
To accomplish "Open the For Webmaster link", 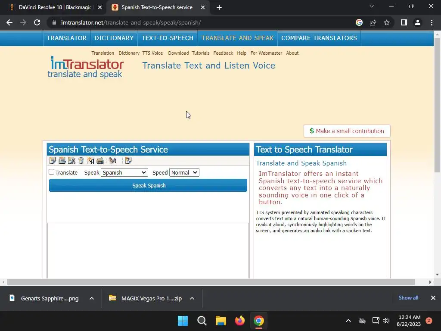I will 266,53.
